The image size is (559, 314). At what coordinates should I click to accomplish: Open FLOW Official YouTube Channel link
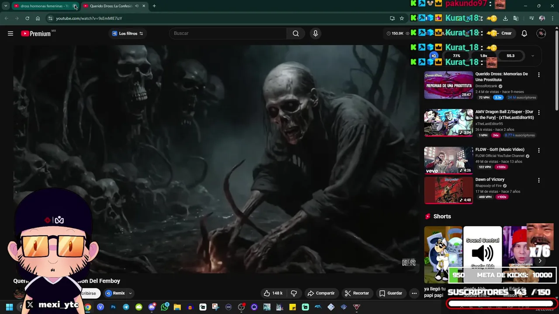click(x=500, y=156)
